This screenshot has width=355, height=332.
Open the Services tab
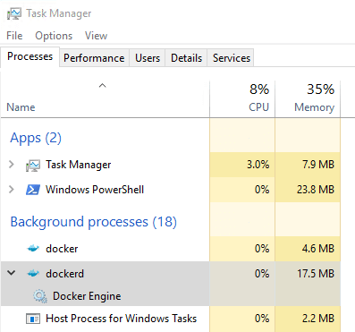click(232, 58)
